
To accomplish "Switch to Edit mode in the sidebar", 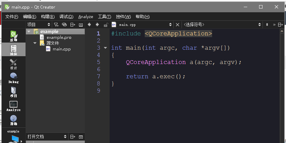I will pos(14,50).
